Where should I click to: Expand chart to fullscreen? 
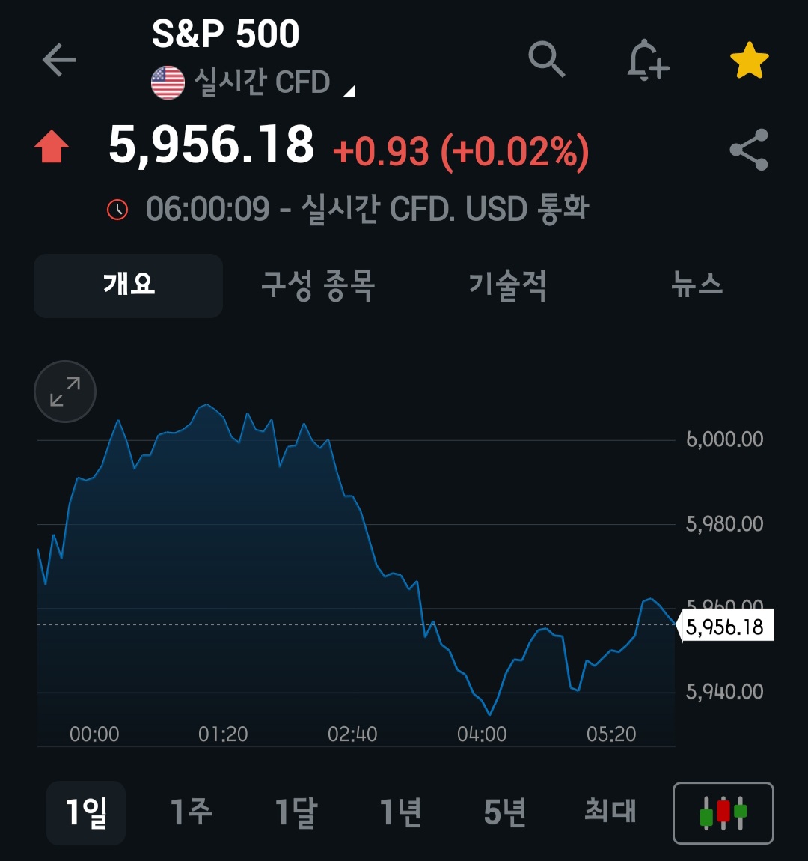(x=65, y=392)
